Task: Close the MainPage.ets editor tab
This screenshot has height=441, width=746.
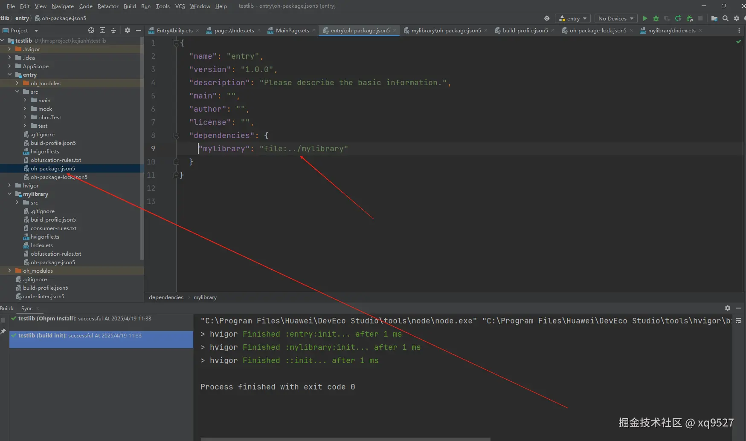Action: pos(314,30)
